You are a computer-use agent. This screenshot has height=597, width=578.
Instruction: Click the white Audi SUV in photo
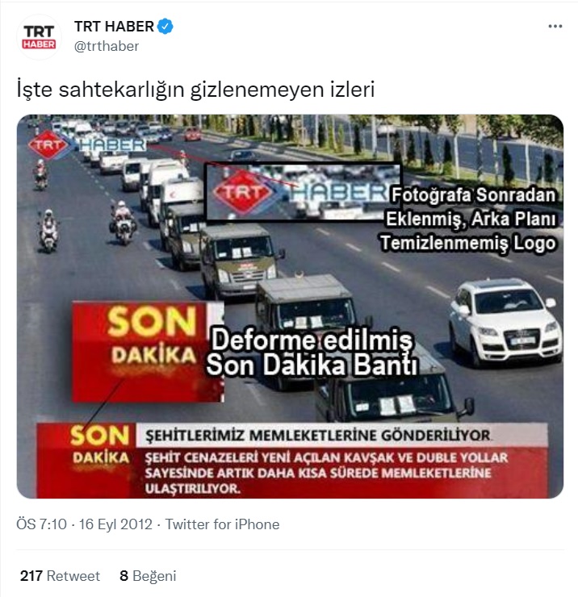pos(505,320)
